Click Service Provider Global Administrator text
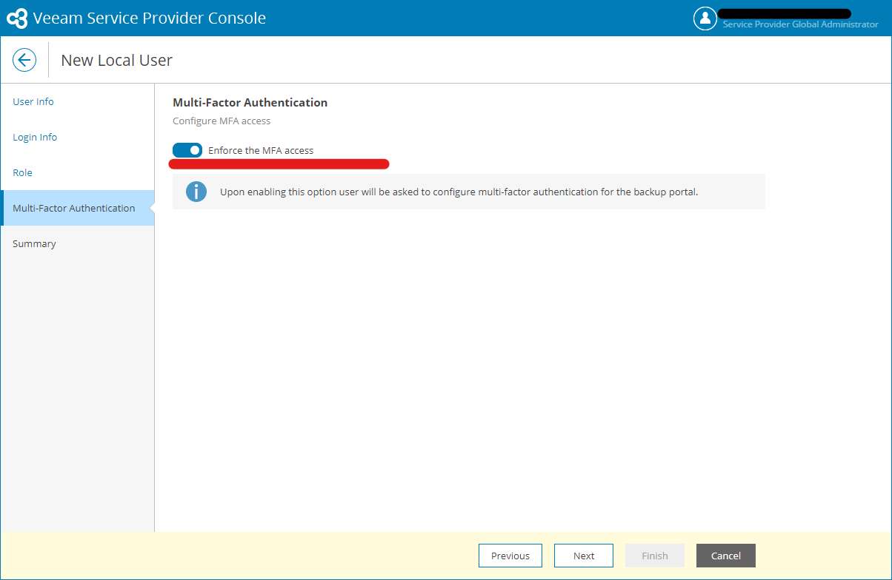Image resolution: width=892 pixels, height=580 pixels. 800,24
